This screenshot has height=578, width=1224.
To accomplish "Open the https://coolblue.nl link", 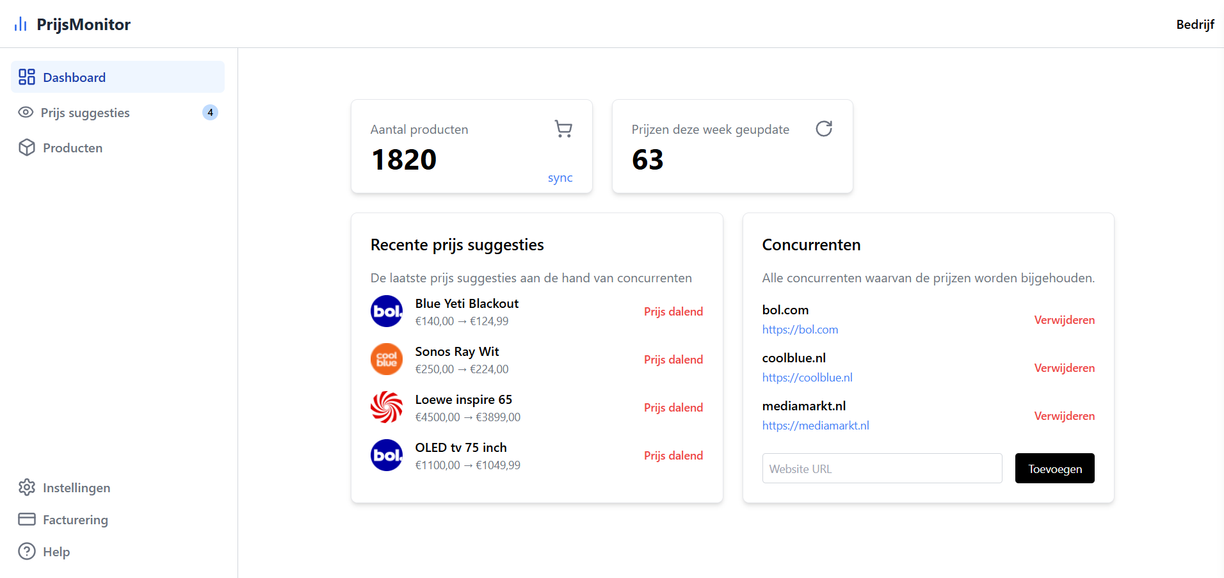I will 807,378.
